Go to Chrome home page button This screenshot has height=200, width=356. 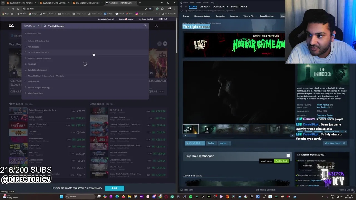coord(18,9)
